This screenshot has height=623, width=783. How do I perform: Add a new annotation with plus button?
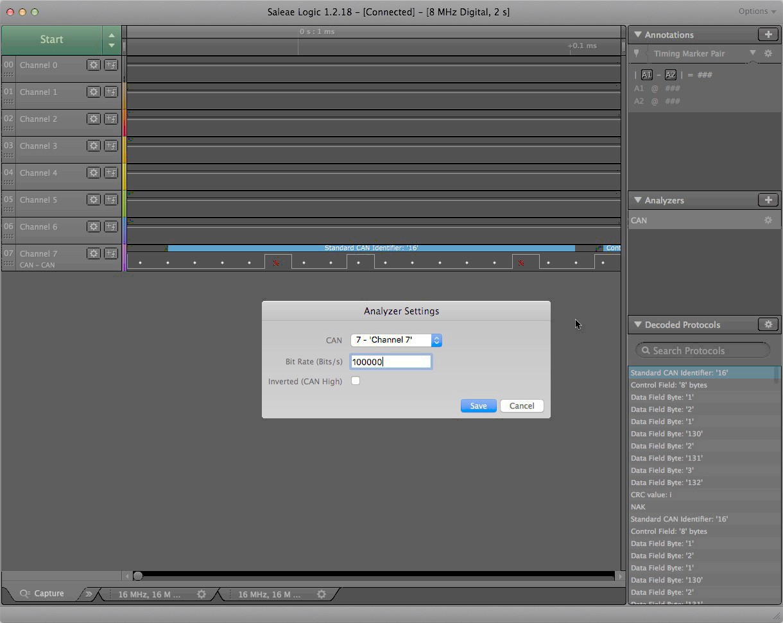(768, 35)
